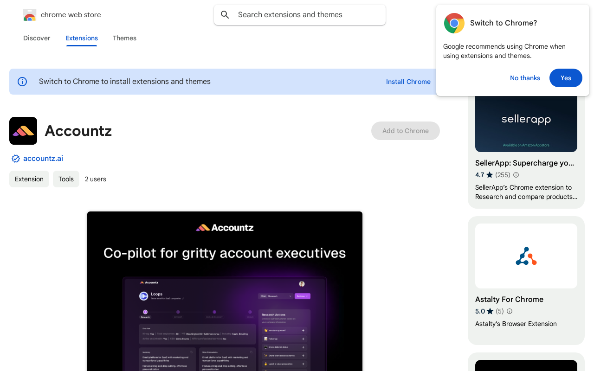The width and height of the screenshot is (594, 371).
Task: Open the accountz.ai website link
Action: tap(43, 158)
